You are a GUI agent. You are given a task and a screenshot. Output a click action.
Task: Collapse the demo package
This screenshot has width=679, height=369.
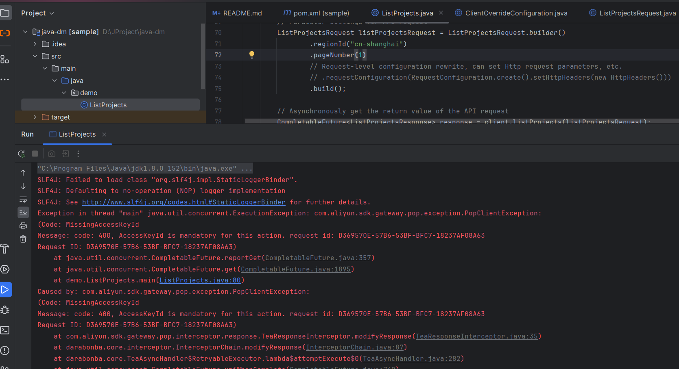tap(64, 93)
